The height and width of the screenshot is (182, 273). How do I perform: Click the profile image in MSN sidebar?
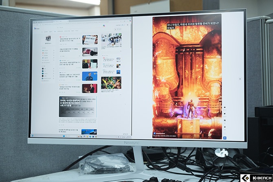[48, 38]
